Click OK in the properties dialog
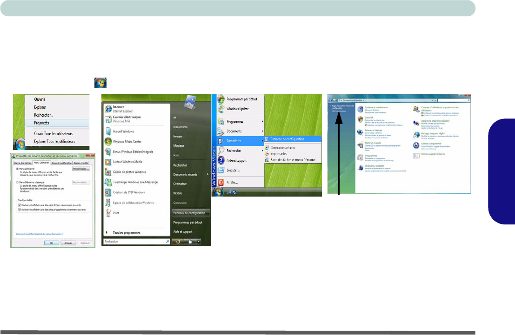The width and height of the screenshot is (515, 335). point(52,243)
